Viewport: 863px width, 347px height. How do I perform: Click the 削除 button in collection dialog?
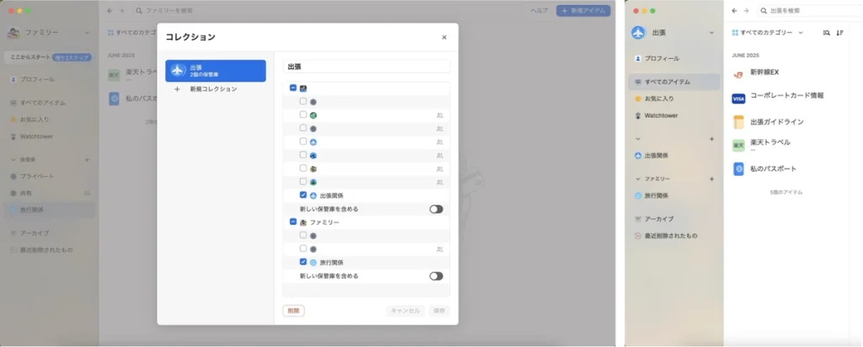click(293, 311)
